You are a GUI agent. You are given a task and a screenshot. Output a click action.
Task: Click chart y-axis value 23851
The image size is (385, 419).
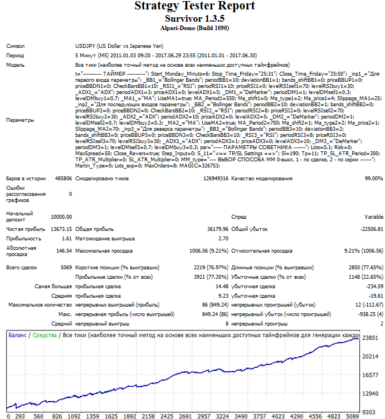pos(370,338)
